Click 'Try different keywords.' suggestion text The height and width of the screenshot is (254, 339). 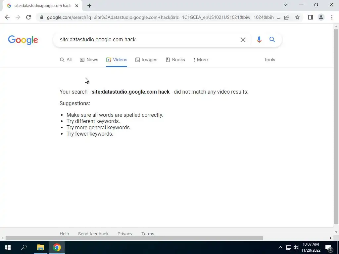(x=93, y=121)
